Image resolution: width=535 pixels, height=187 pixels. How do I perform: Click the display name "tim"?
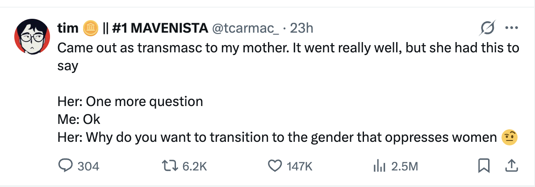pos(68,29)
